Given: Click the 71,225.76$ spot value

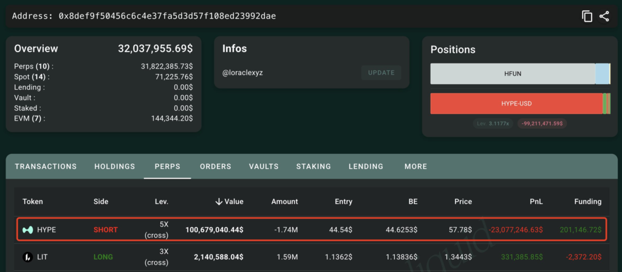Looking at the screenshot, I should [x=174, y=77].
